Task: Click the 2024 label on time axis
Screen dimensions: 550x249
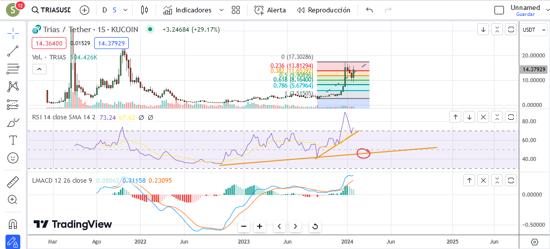Action: point(347,242)
